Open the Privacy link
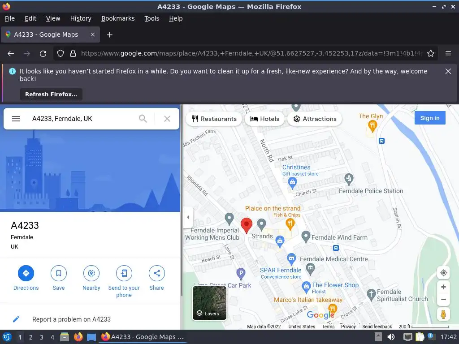This screenshot has width=459, height=344. 348,327
